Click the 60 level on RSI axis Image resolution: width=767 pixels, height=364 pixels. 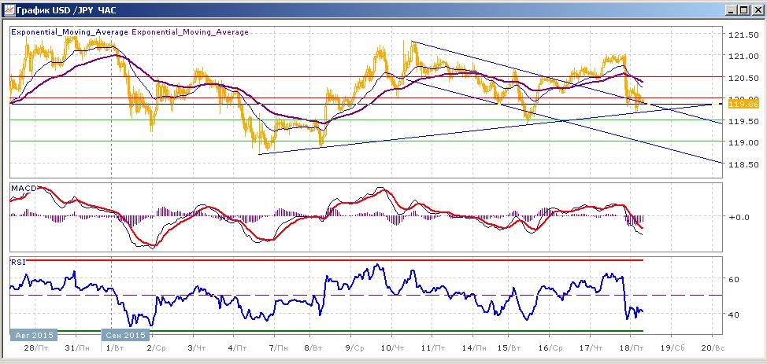(x=732, y=279)
